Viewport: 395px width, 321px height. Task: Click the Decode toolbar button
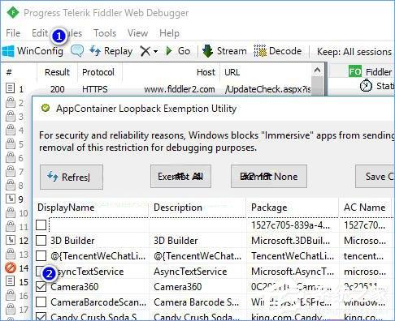coord(278,51)
